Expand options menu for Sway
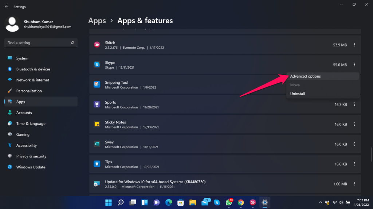Screen dimensions: 373x209 pos(355,144)
